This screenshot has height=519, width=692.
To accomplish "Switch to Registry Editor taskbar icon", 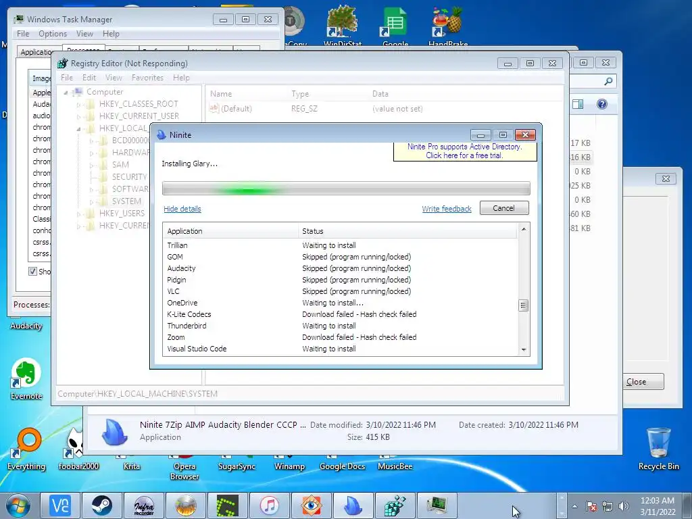I will pos(395,505).
